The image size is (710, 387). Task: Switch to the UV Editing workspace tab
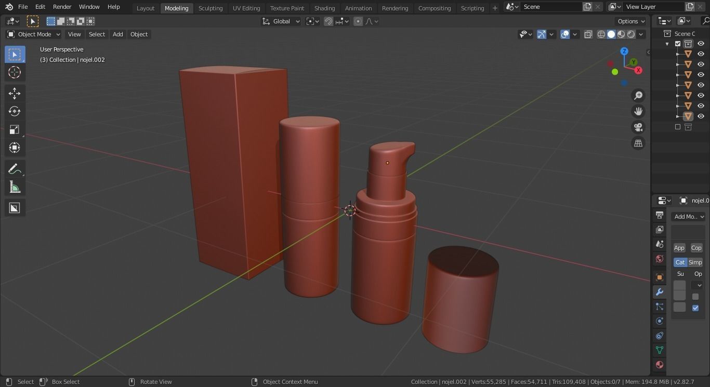[246, 8]
